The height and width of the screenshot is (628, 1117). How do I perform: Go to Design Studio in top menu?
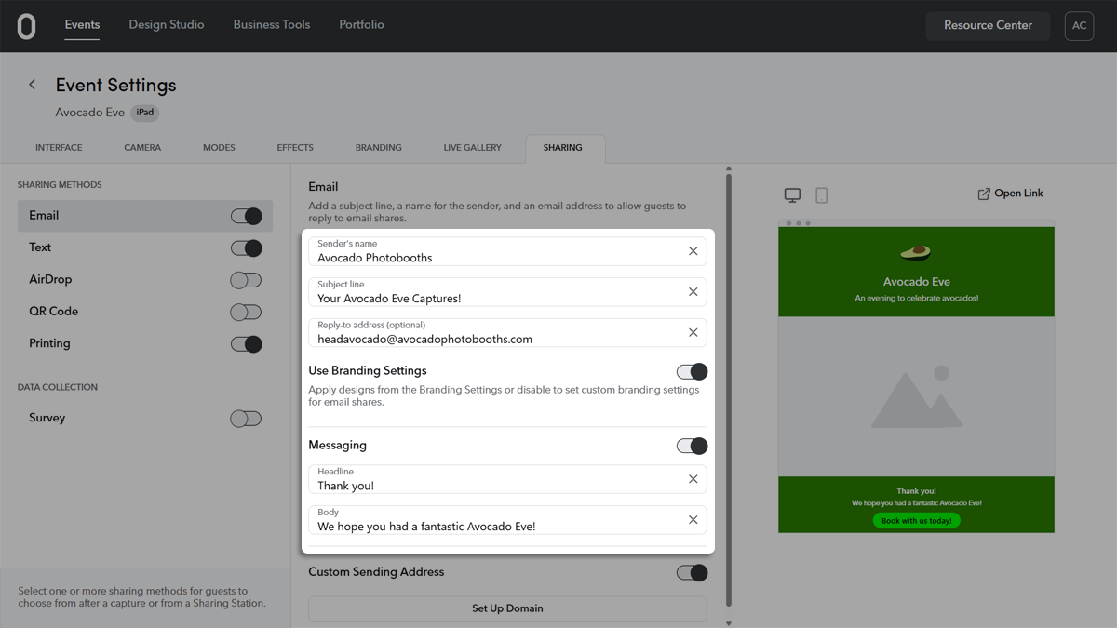(x=167, y=25)
